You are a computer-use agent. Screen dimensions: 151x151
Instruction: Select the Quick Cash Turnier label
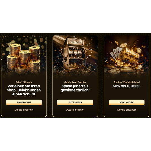tap(75, 82)
